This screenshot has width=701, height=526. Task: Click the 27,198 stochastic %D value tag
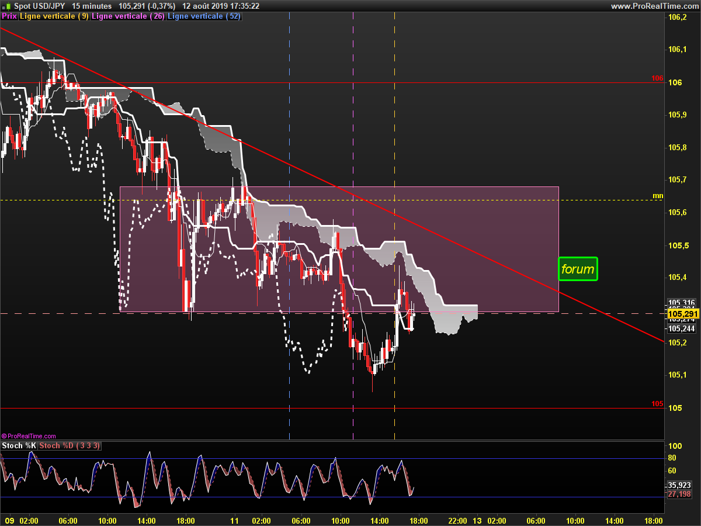click(x=679, y=494)
